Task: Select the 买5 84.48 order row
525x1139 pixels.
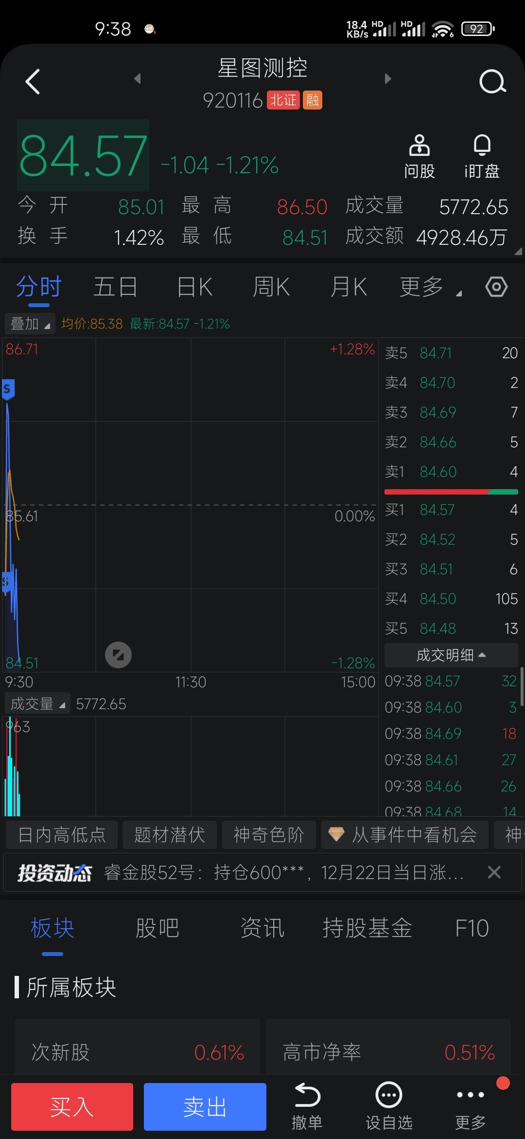Action: click(451, 628)
